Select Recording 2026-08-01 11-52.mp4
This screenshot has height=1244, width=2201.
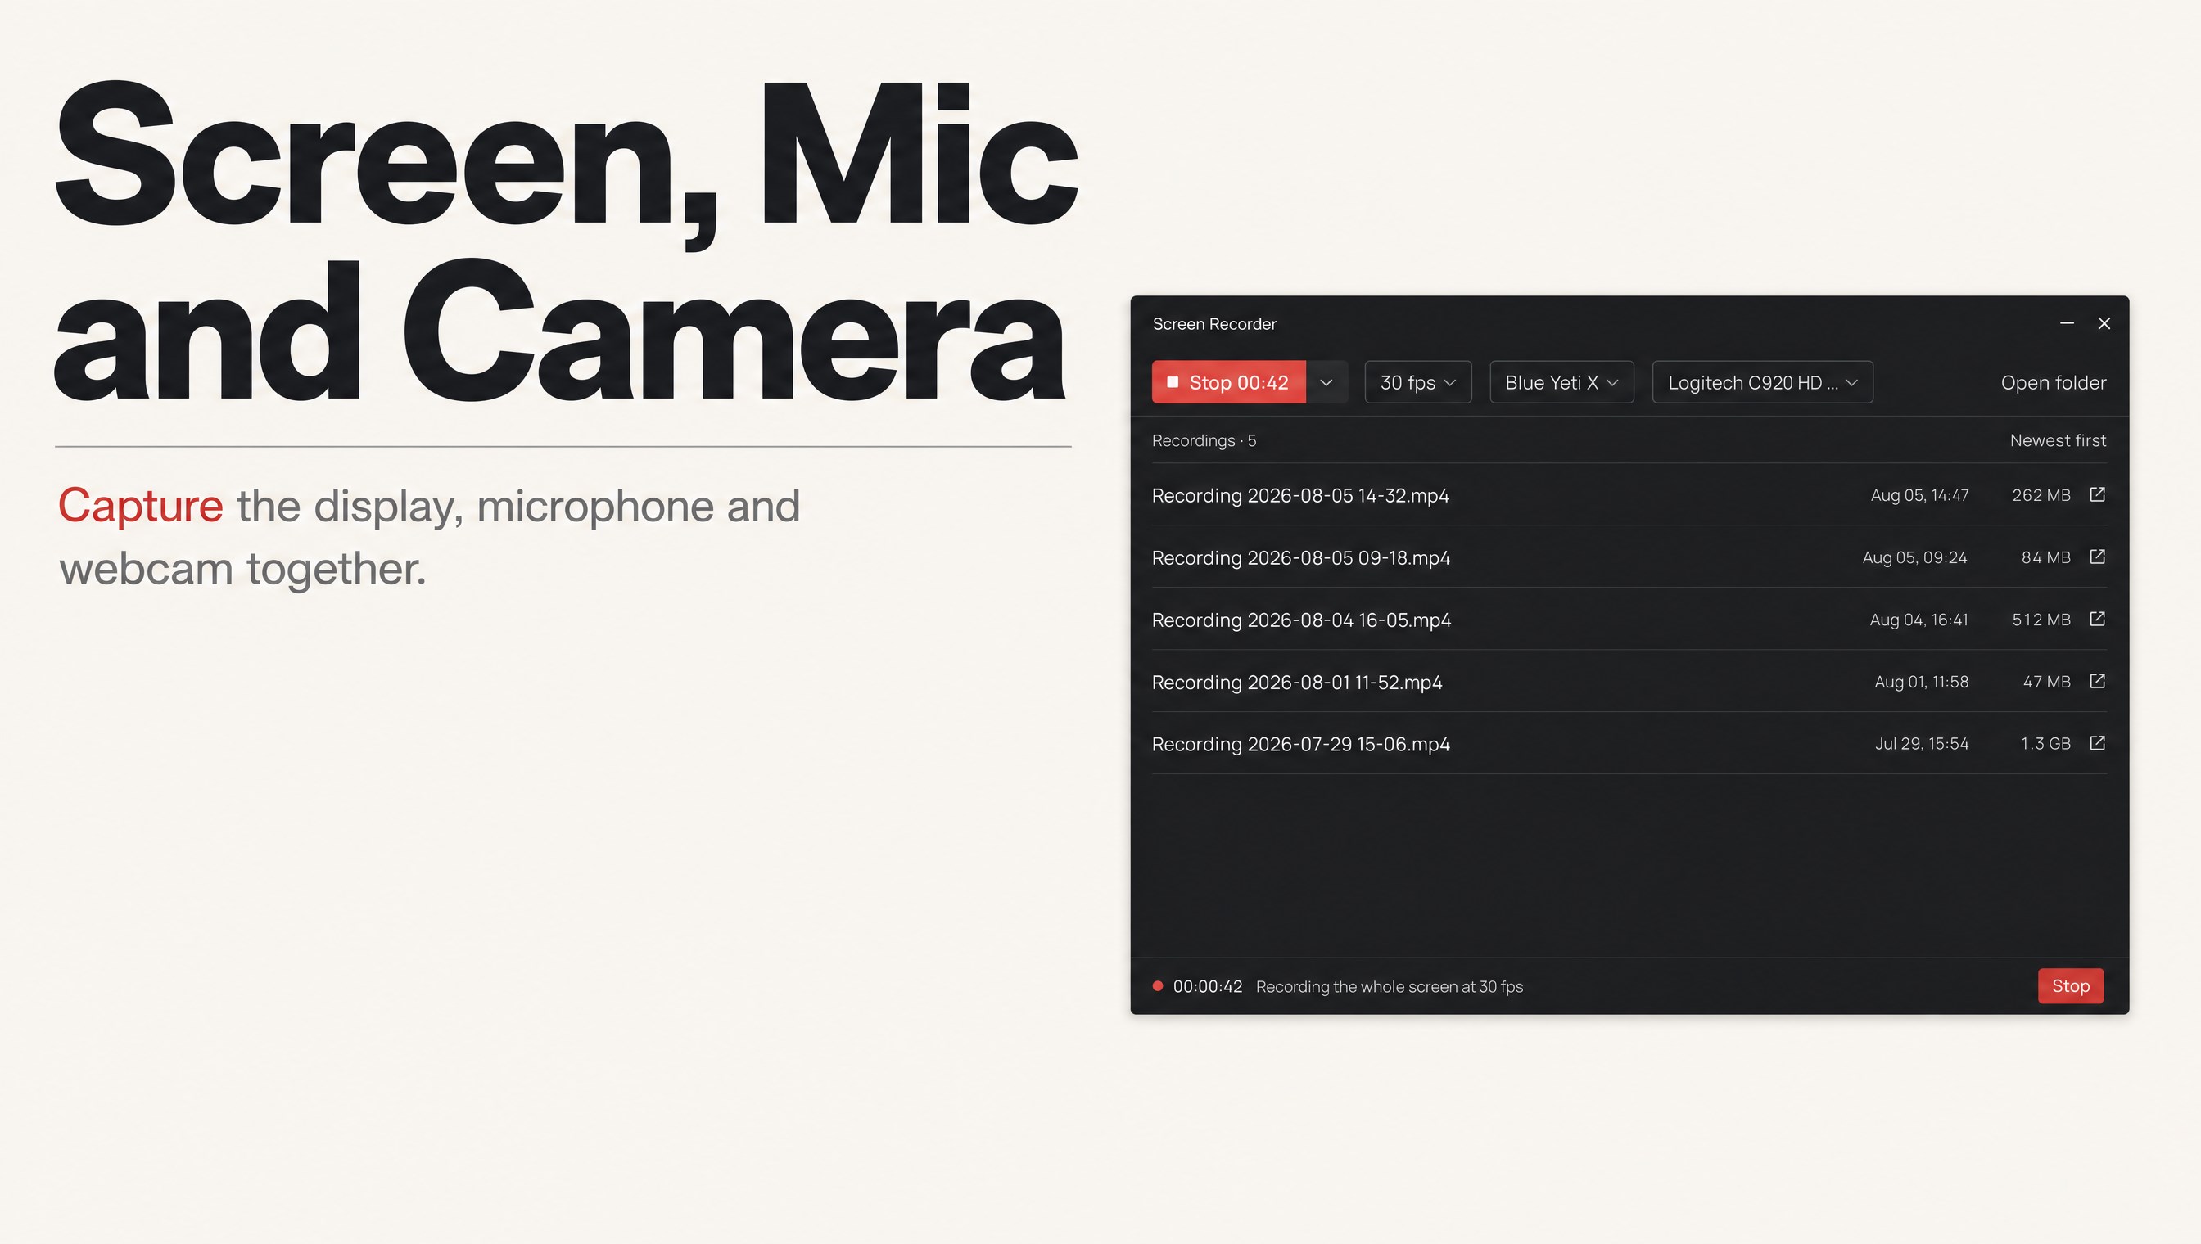(1629, 682)
